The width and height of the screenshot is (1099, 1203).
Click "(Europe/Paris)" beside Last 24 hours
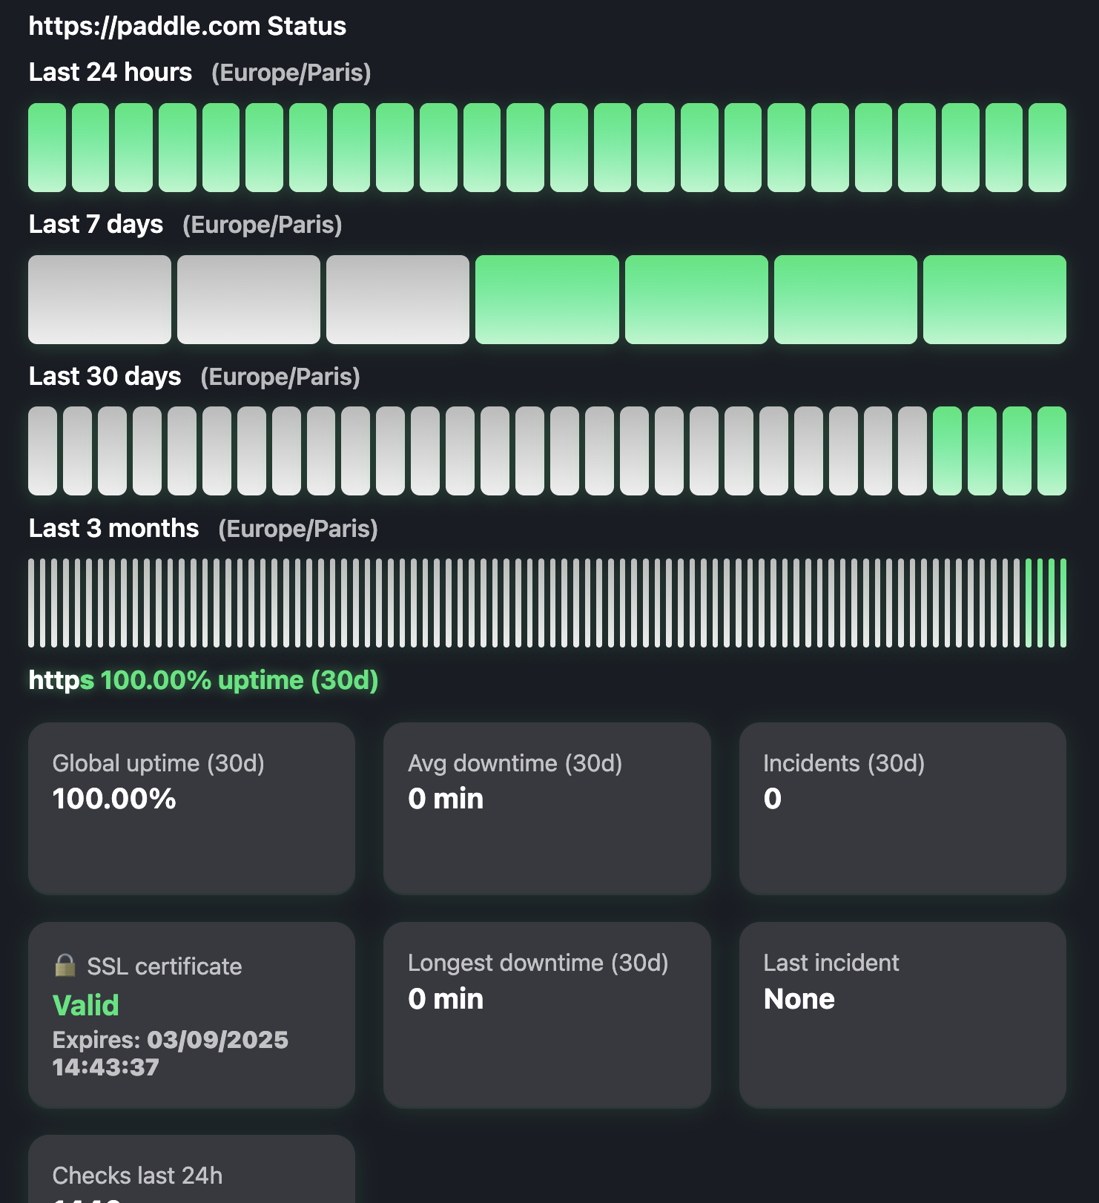[x=291, y=73]
